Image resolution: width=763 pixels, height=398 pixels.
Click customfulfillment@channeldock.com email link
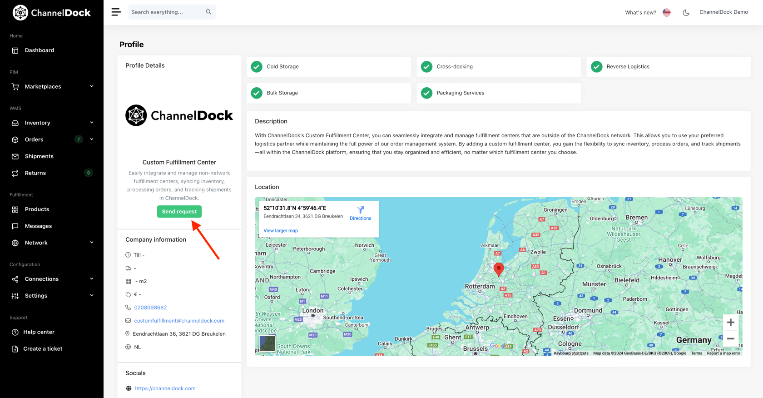[x=179, y=321]
